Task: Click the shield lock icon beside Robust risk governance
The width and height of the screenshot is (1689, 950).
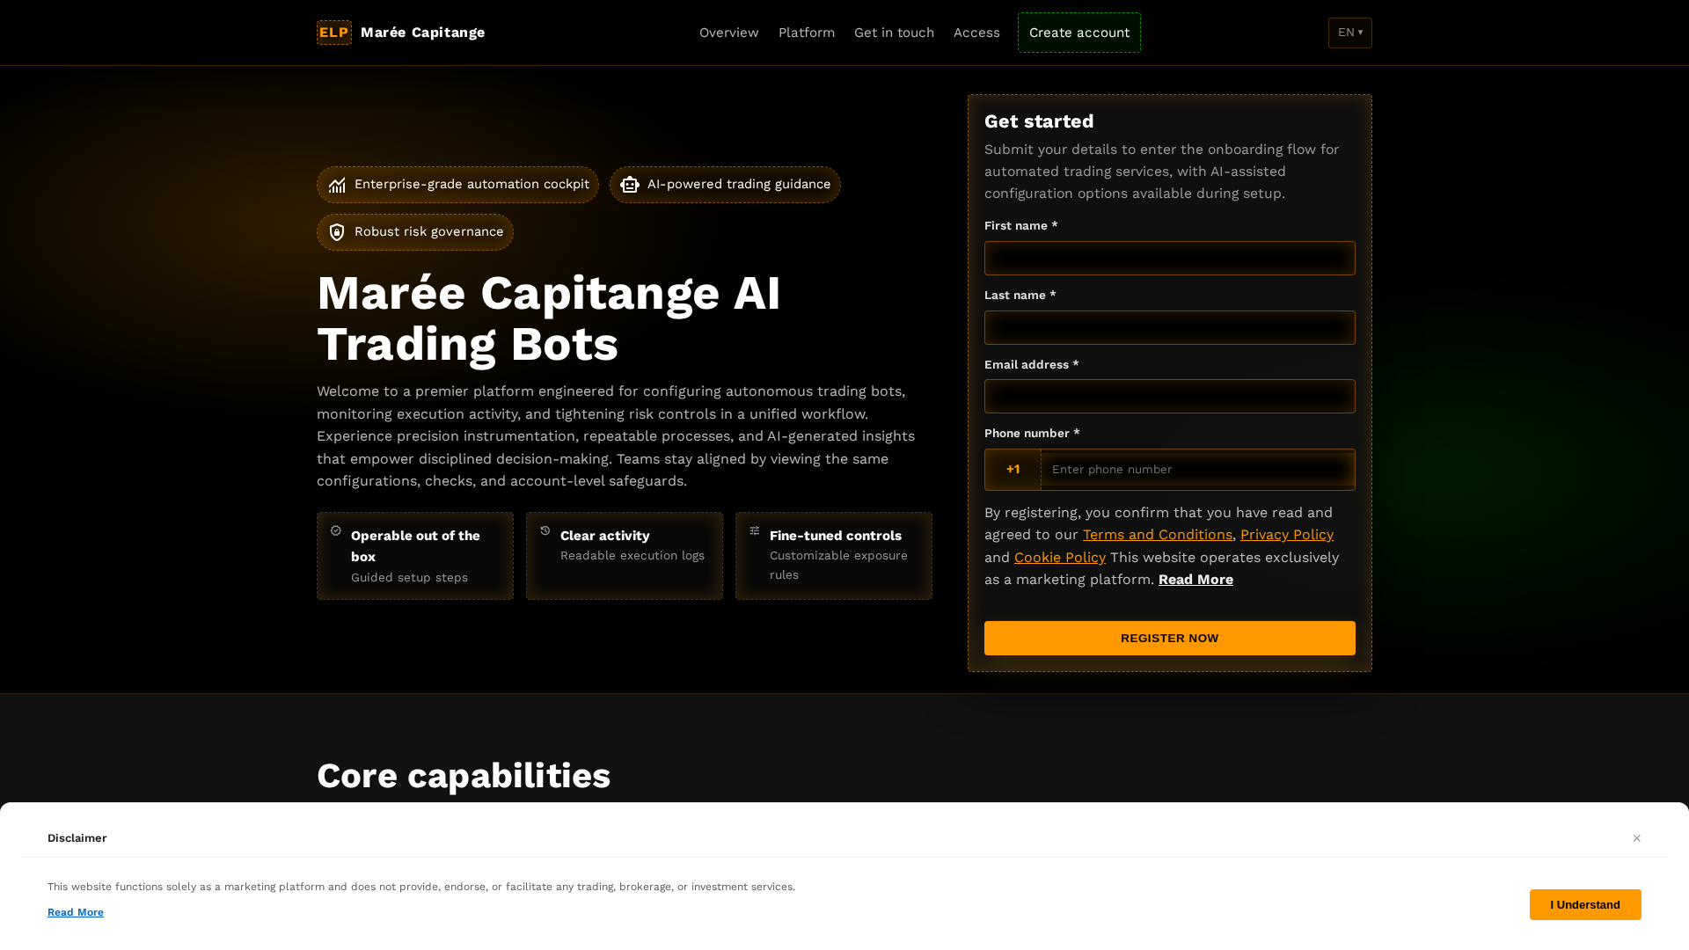Action: 337,232
